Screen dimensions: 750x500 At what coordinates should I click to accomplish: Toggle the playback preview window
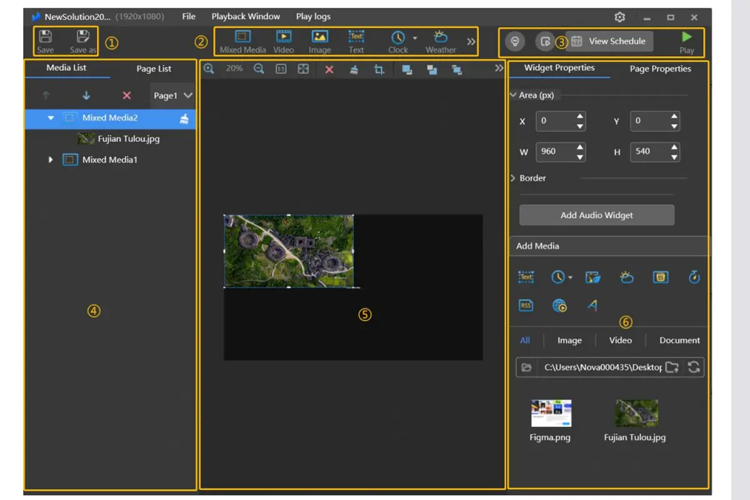(x=545, y=41)
